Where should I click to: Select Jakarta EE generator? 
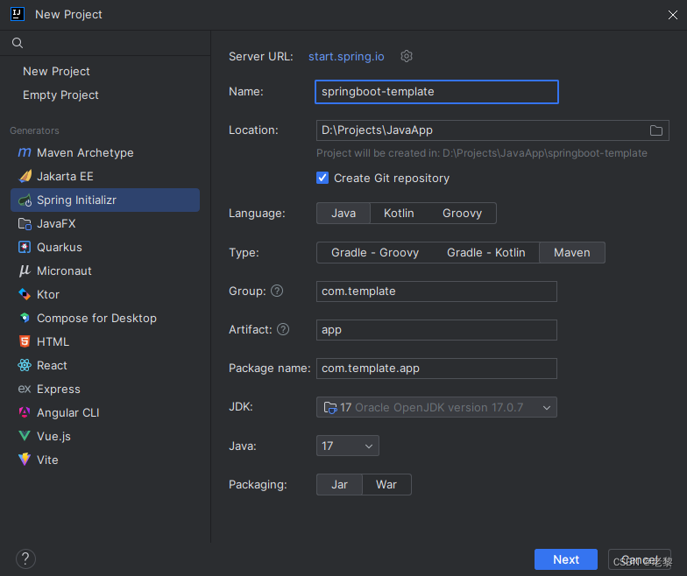[x=105, y=177]
